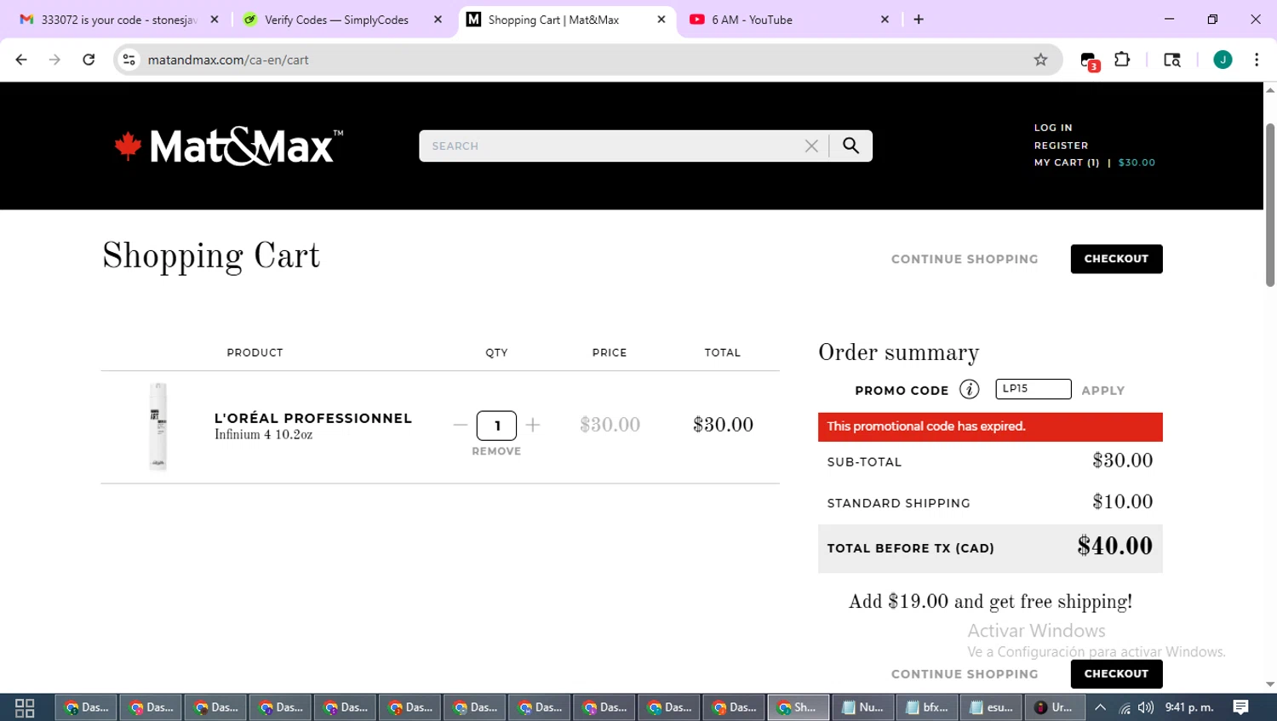Click the taskbar volume speaker icon

coord(1146,707)
